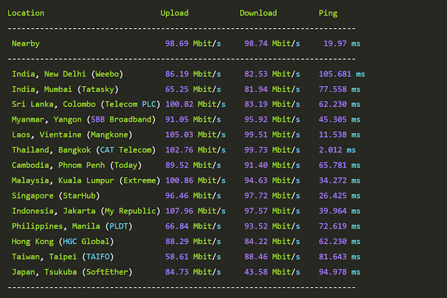Click the Myanmar, Yangon (5BB Broadband) entry
Viewport: 447px width, 298px height.
[83, 120]
